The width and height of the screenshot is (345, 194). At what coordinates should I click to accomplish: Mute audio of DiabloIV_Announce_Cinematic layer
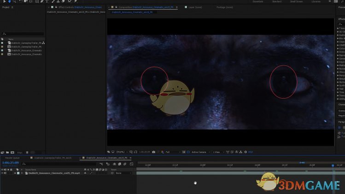pyautogui.click(x=5, y=173)
